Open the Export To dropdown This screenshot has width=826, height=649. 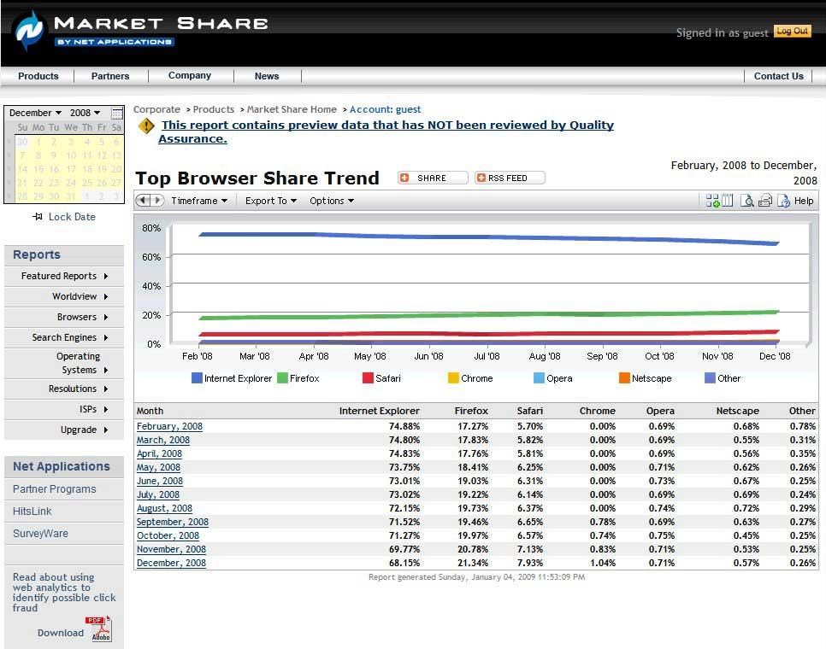pos(271,201)
